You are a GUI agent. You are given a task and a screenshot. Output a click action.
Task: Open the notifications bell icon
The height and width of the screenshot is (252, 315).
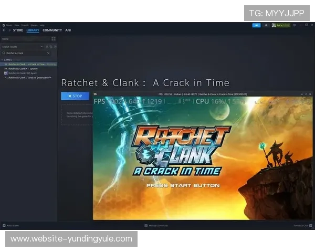point(266,25)
